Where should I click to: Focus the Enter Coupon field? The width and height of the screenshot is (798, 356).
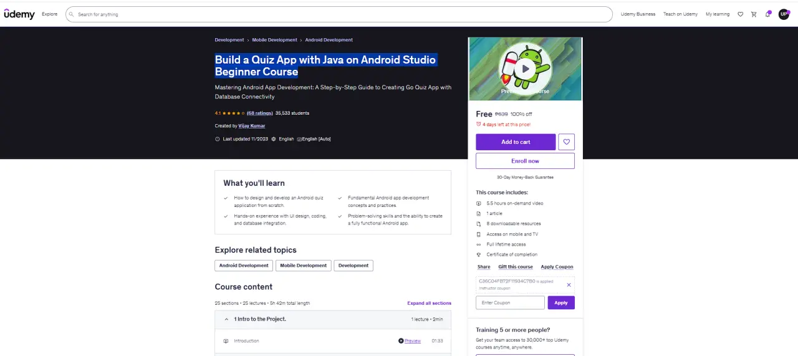pyautogui.click(x=510, y=302)
